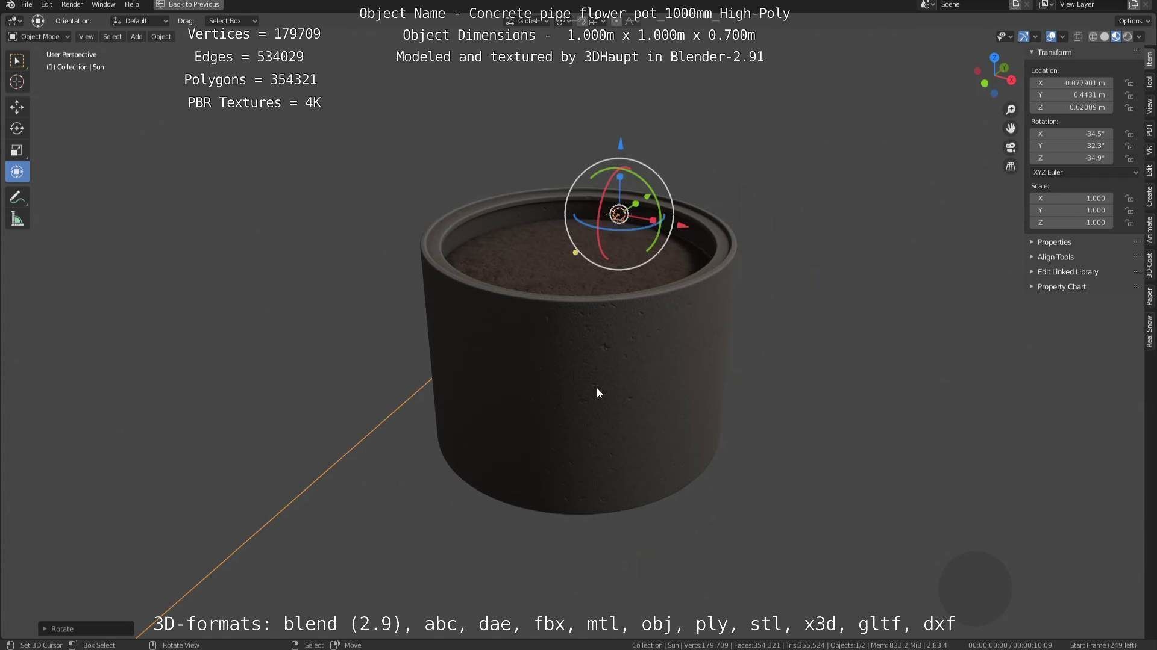Open the File menu
1157x650 pixels.
tap(27, 4)
